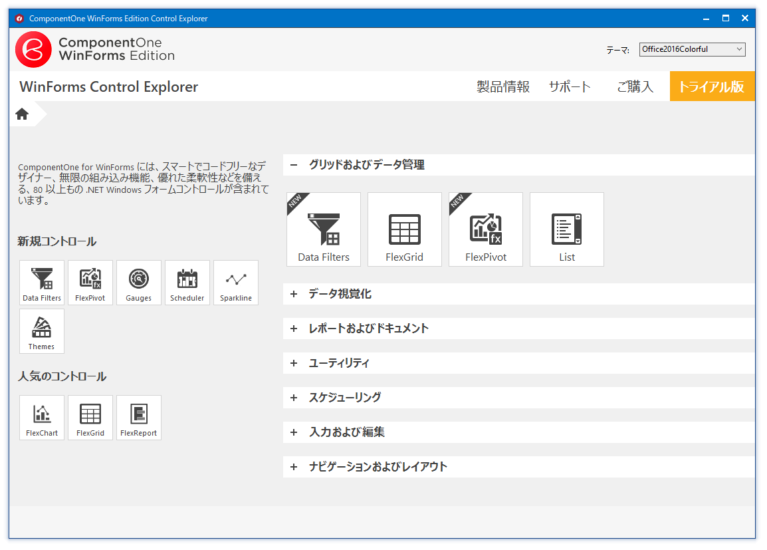This screenshot has width=767, height=550.
Task: Open the List control tile
Action: click(567, 229)
